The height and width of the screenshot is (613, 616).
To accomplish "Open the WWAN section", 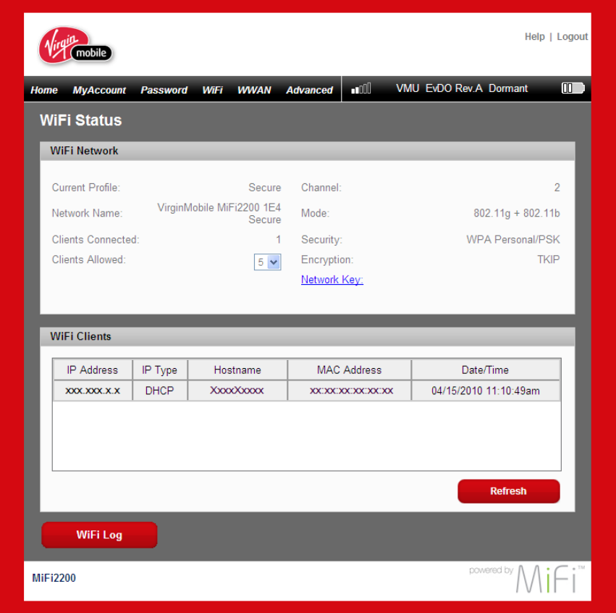I will point(254,90).
